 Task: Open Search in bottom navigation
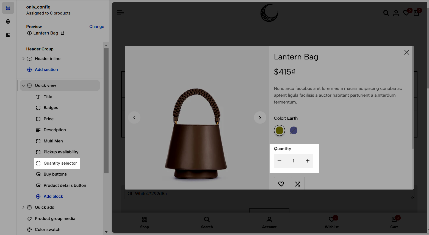pyautogui.click(x=207, y=222)
